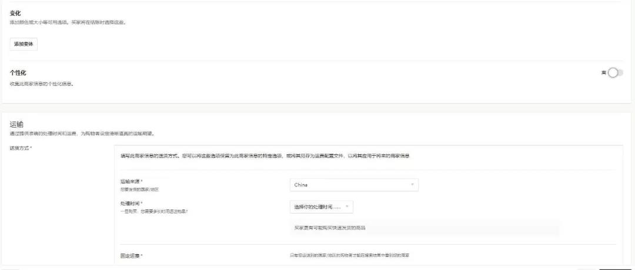Viewport: 635px width, 270px height.
Task: Click the 买家更有可能购买快速发货的商品 hint text
Action: pos(330,228)
